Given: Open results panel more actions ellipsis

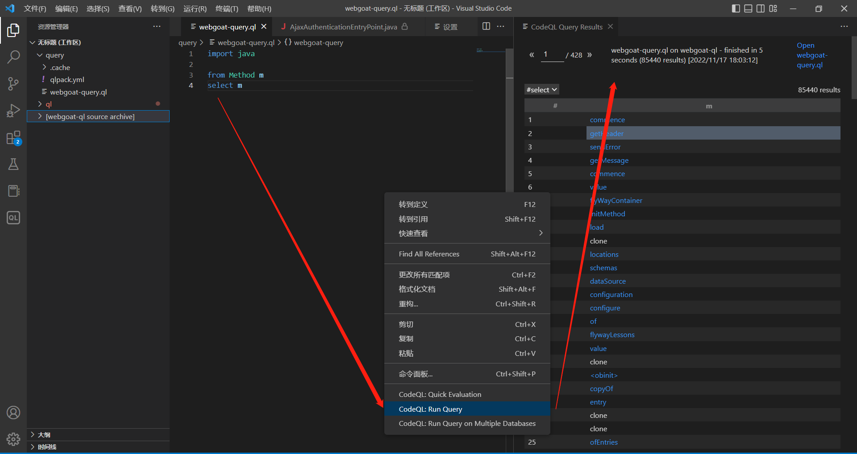Looking at the screenshot, I should click(x=844, y=26).
